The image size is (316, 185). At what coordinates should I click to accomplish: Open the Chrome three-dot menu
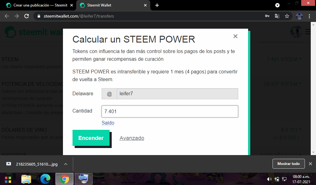[x=309, y=16]
